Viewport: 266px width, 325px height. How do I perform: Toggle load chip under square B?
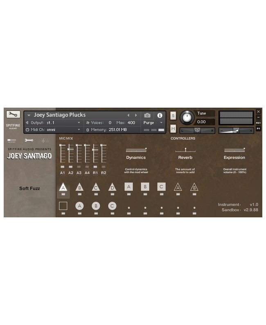tap(145, 194)
